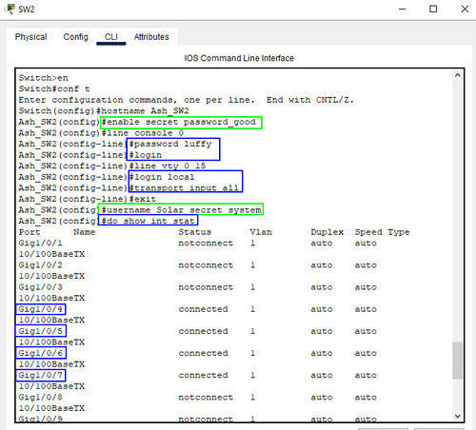Click the 'transport input all' command
Screen dimensions: 476x430
pos(184,188)
